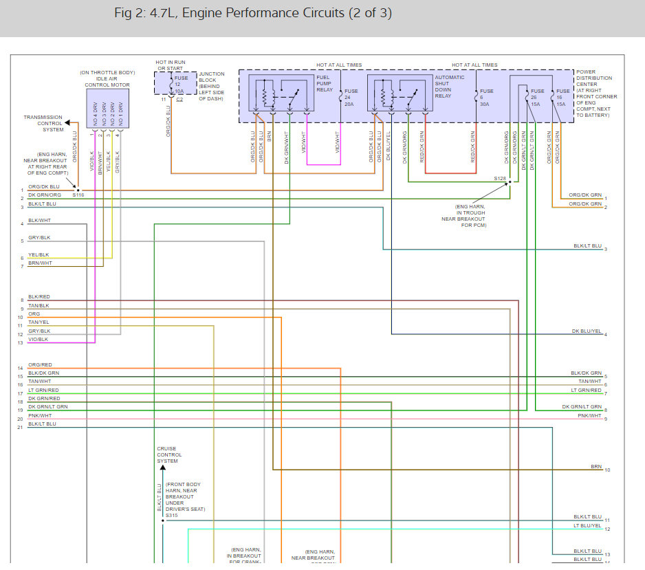The image size is (645, 570).
Task: Click left wire label 'DK GRN/ORG' at row 2
Action: coord(45,195)
